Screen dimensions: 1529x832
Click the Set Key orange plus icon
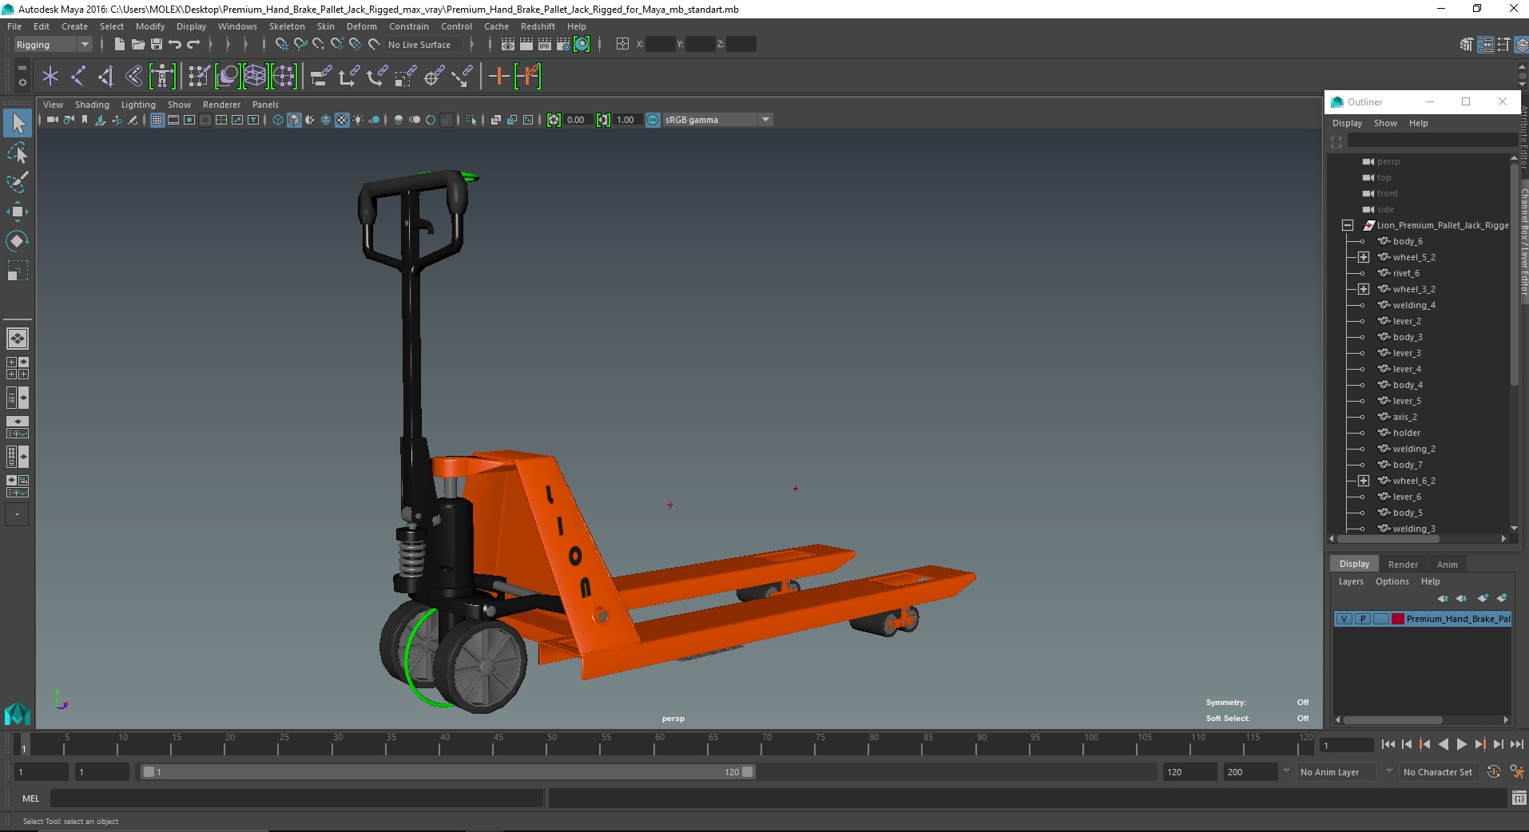coord(498,77)
